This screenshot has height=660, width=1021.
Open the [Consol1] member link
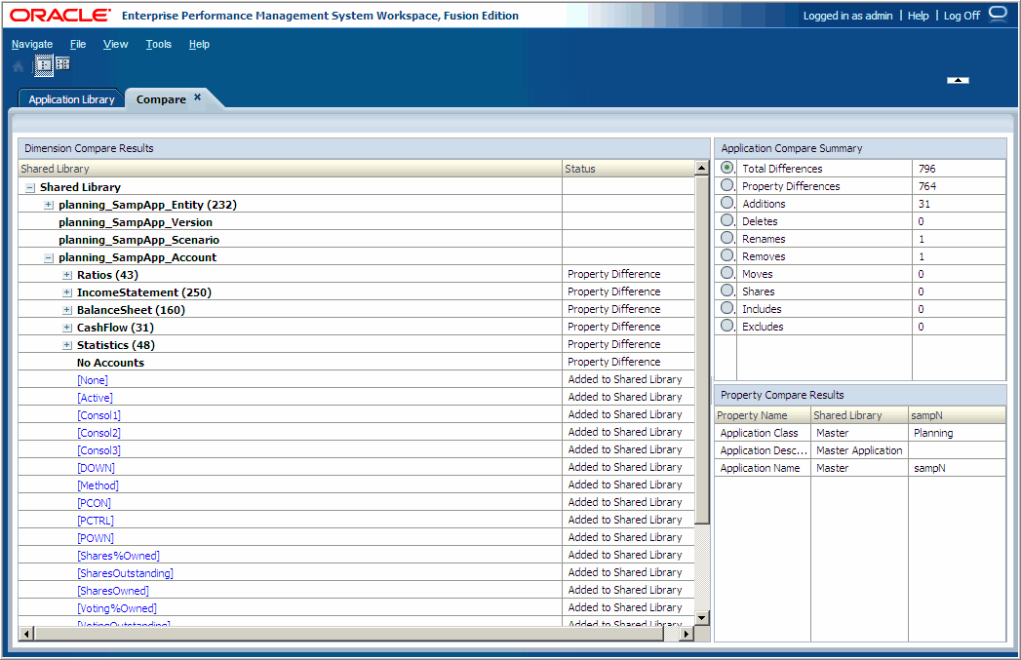(98, 415)
